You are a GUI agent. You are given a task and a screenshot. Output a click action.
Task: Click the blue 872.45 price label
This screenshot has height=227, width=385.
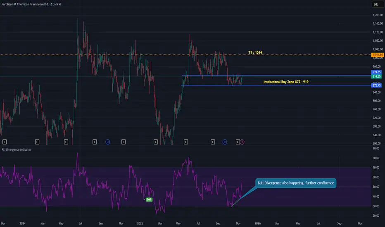(376, 85)
